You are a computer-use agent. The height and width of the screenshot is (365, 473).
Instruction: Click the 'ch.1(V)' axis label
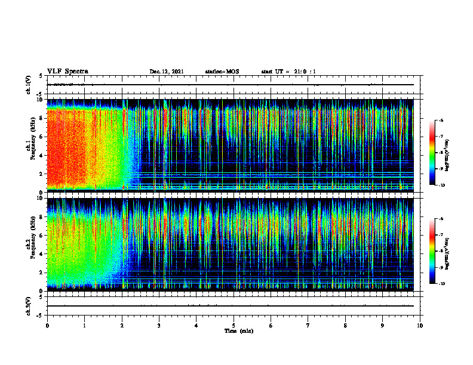point(28,85)
